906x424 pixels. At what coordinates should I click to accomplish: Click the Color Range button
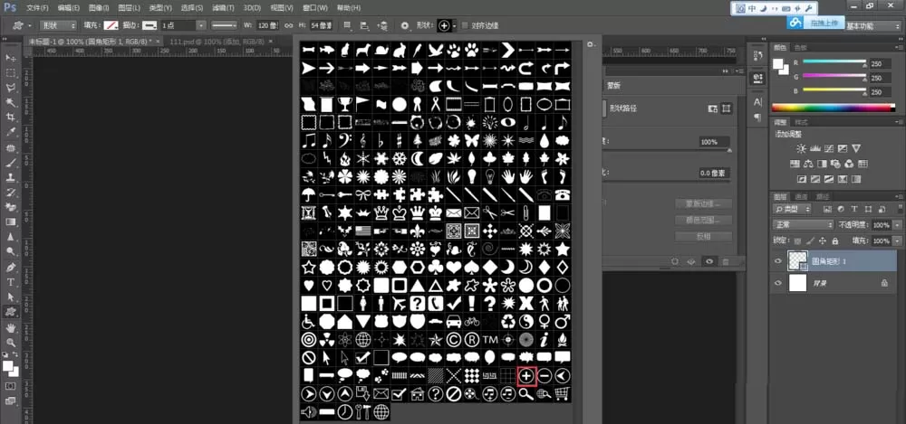704,221
